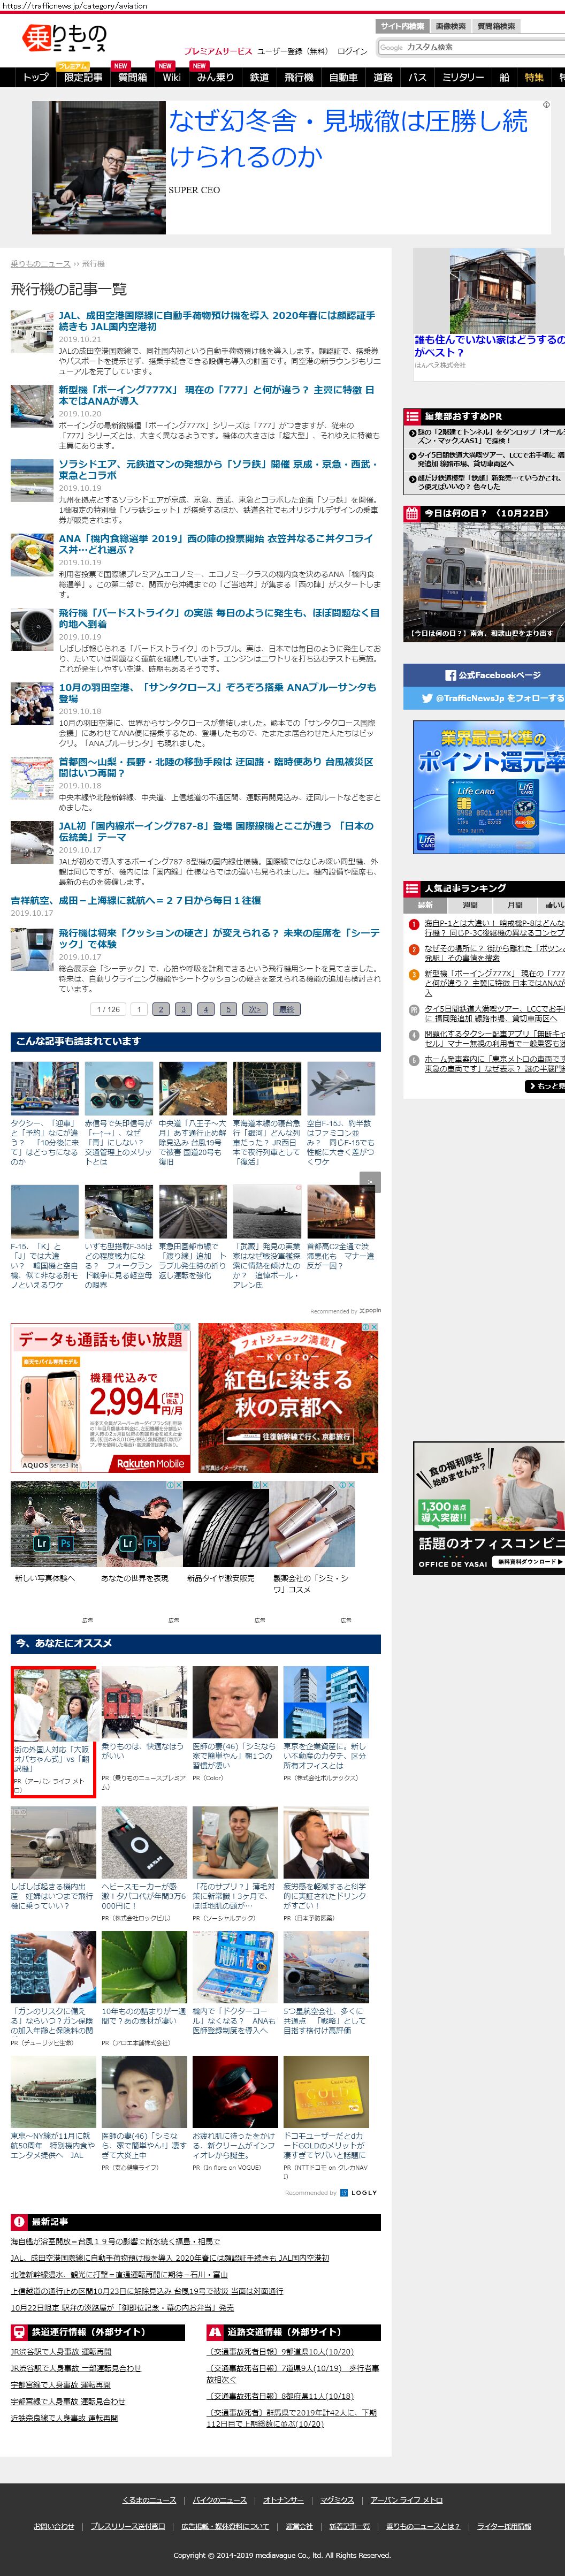This screenshot has height=2576, width=565.
Task: Switch to the 画像検索 search tab
Action: tap(451, 26)
